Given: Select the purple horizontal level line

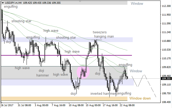Looking at the screenshot, I should [66, 55].
